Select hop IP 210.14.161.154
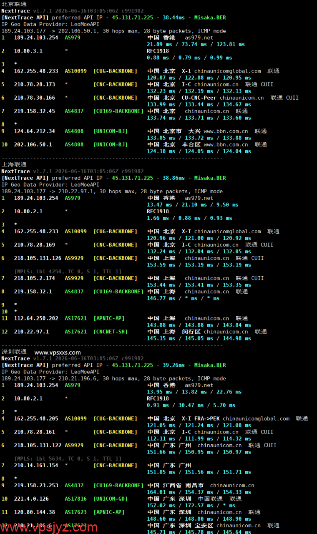This screenshot has width=317, height=534. point(36,465)
